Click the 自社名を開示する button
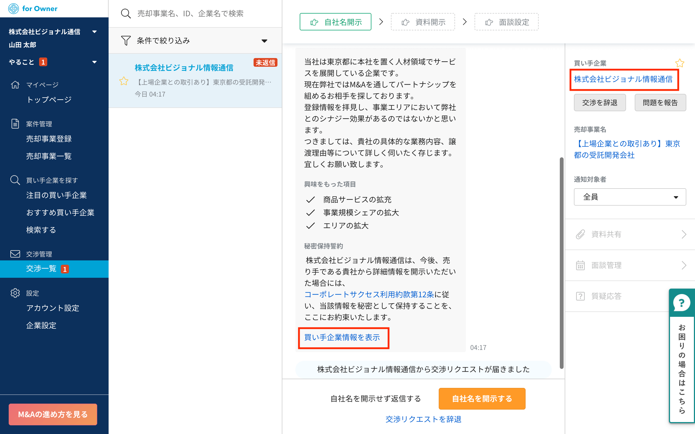695x434 pixels. click(482, 399)
